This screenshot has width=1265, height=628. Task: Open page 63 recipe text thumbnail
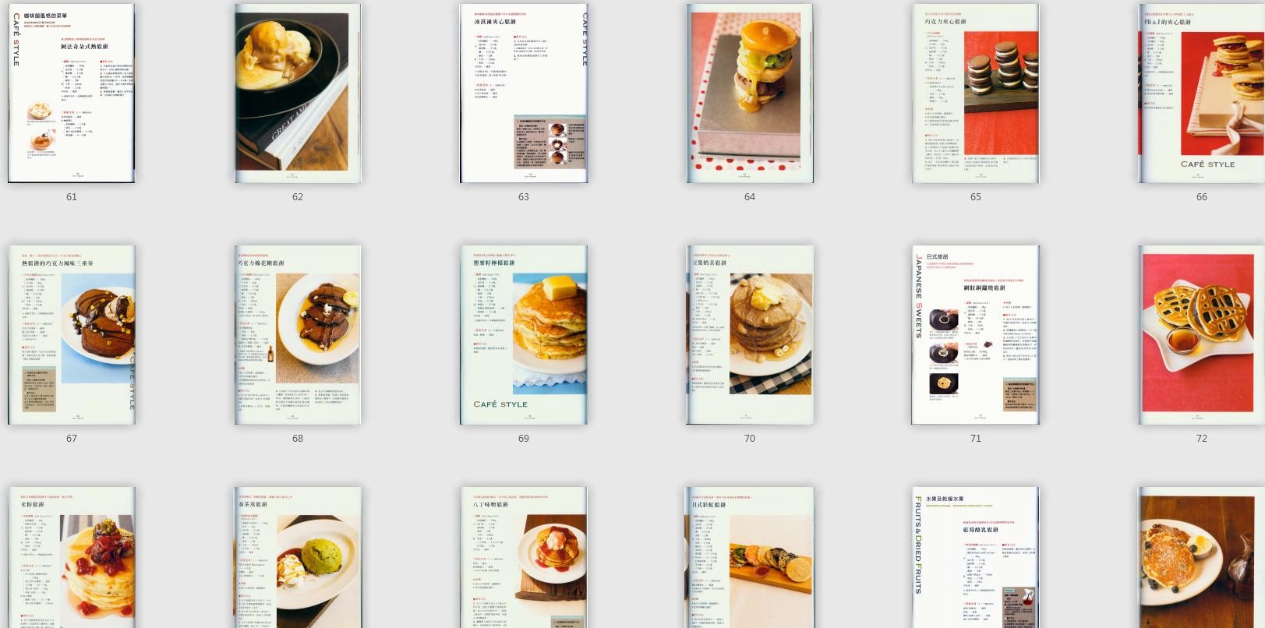523,93
